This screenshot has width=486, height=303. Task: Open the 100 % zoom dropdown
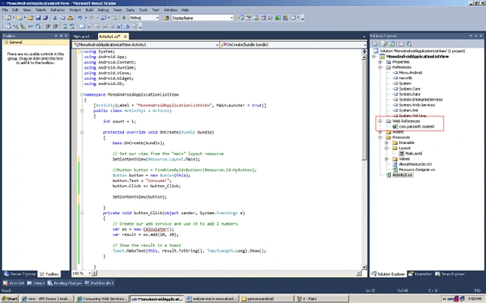pyautogui.click(x=90, y=273)
